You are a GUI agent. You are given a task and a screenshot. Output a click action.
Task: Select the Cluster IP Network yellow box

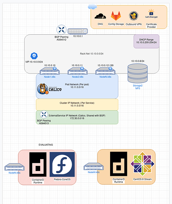point(77,104)
